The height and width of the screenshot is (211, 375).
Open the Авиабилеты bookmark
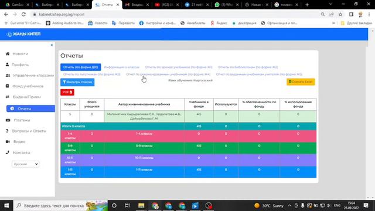point(193,23)
